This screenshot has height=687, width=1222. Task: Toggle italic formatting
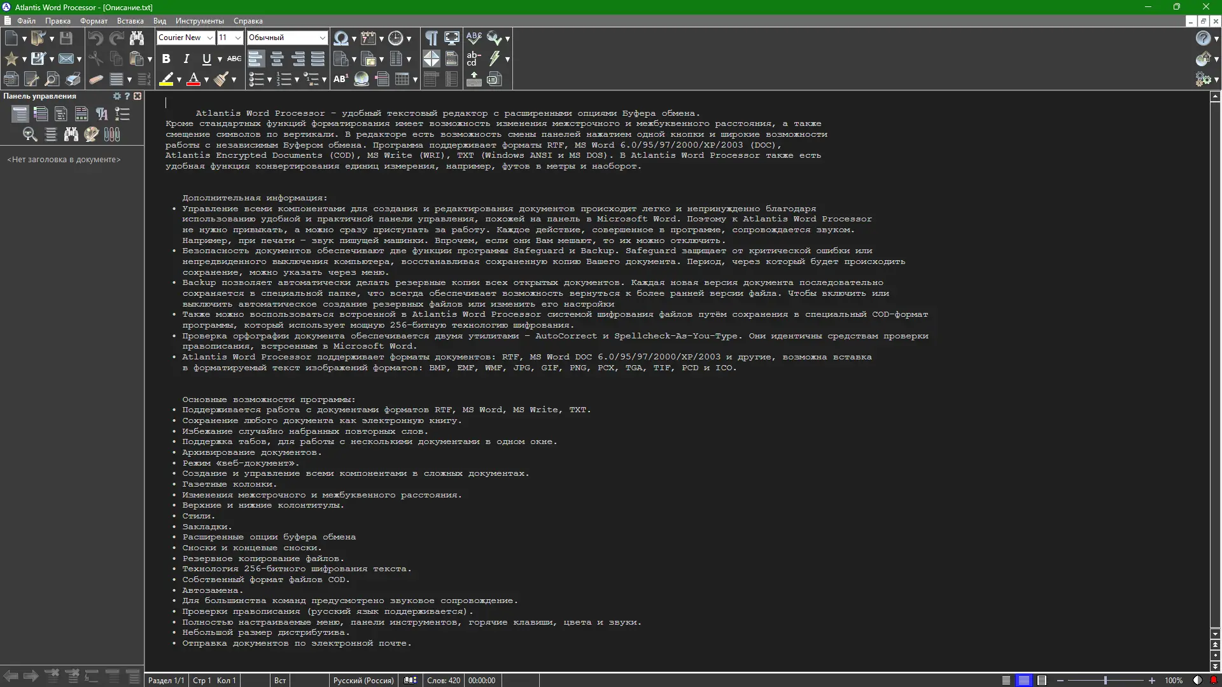186,59
